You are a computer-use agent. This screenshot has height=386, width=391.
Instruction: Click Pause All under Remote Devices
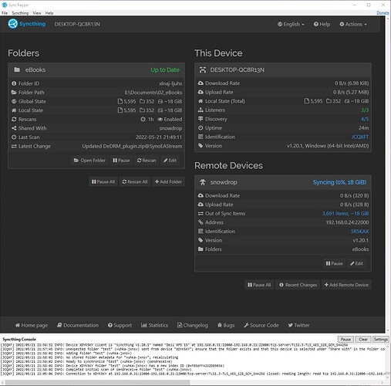pos(259,285)
